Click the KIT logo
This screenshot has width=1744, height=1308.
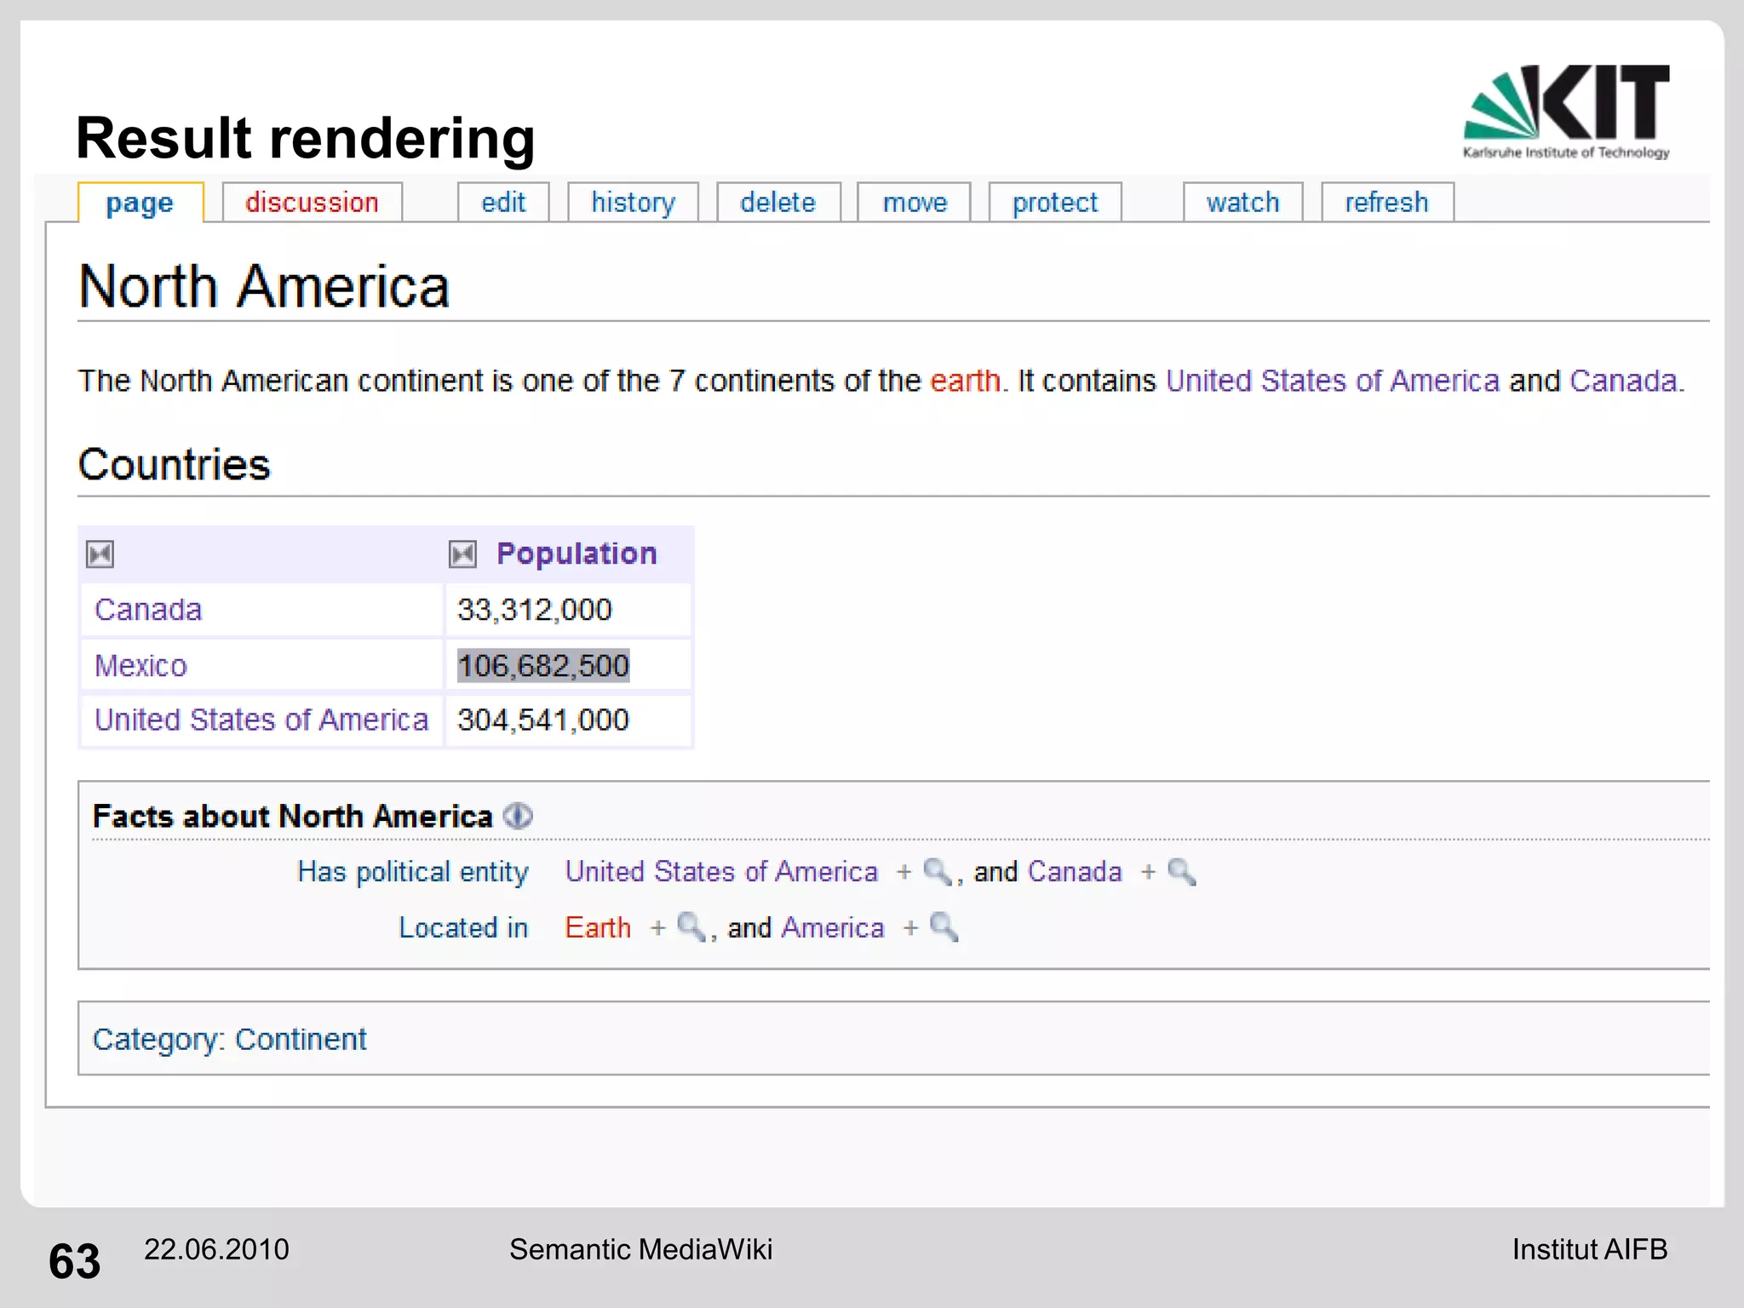point(1565,111)
